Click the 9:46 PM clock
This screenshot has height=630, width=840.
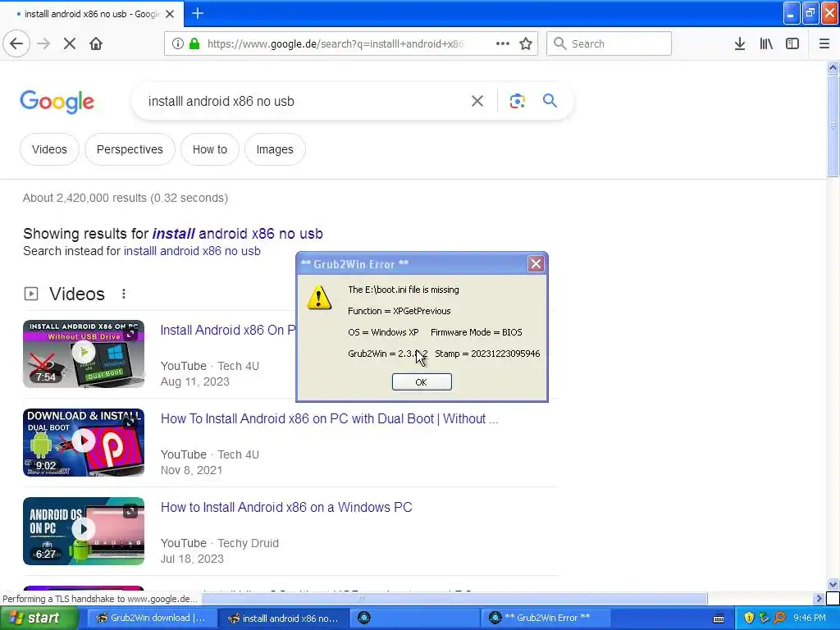[x=810, y=618]
